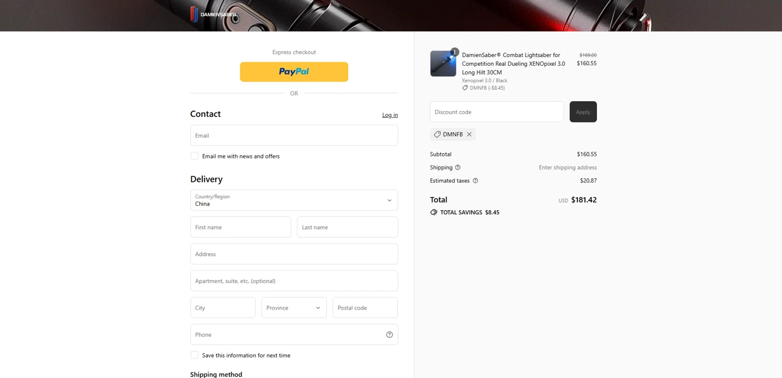Select the Estimated taxes $20.87 value
The width and height of the screenshot is (782, 378).
pyautogui.click(x=589, y=181)
